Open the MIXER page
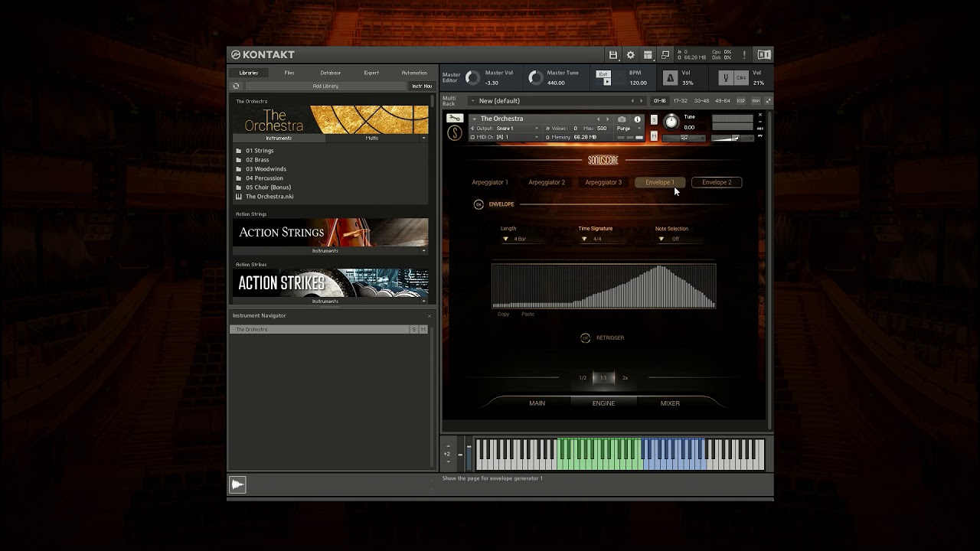Viewport: 980px width, 551px height. coord(670,403)
